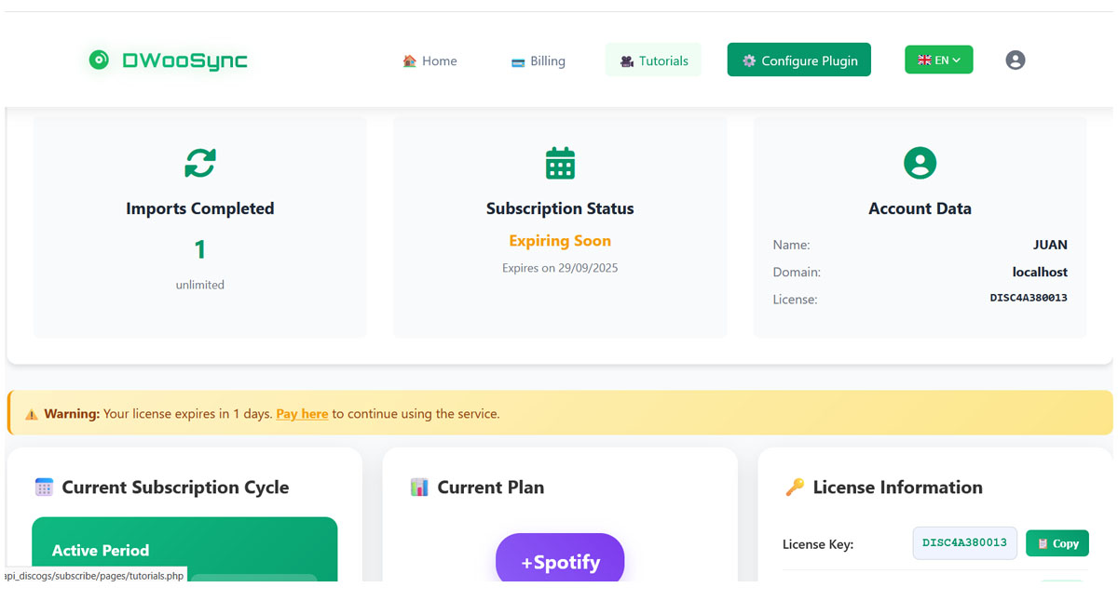Click the key icon beside License Information
The image size is (1118, 601).
coord(795,487)
